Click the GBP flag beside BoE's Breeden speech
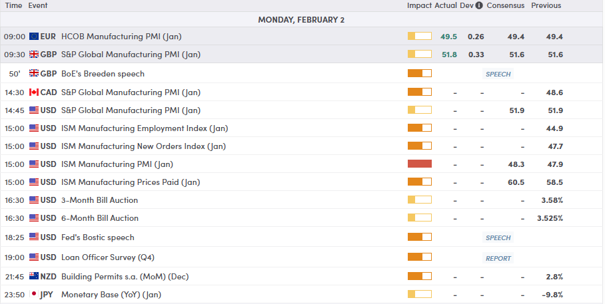The image size is (605, 304). (x=34, y=74)
